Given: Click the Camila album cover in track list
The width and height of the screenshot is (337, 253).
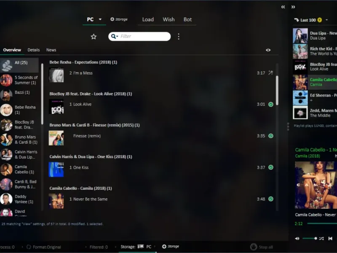Looking at the screenshot, I should [56, 201].
